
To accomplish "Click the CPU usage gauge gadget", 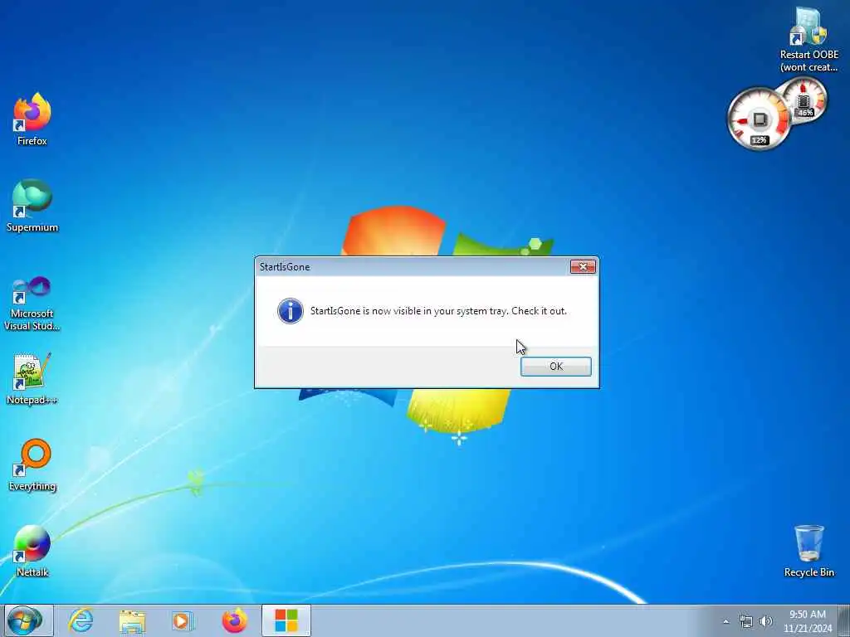I will click(x=759, y=119).
